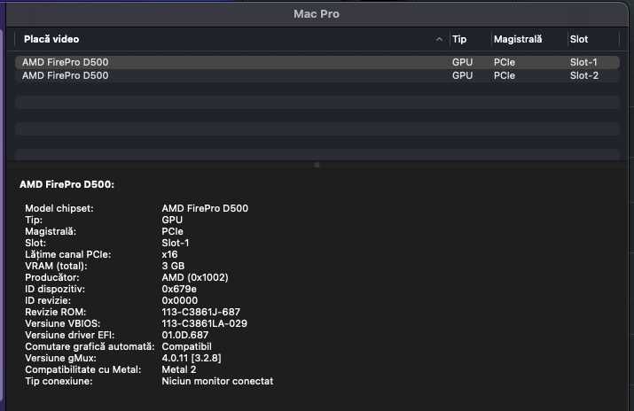The width and height of the screenshot is (634, 411).
Task: Click the Slot: detail value Slot-1
Action: [x=176, y=243]
